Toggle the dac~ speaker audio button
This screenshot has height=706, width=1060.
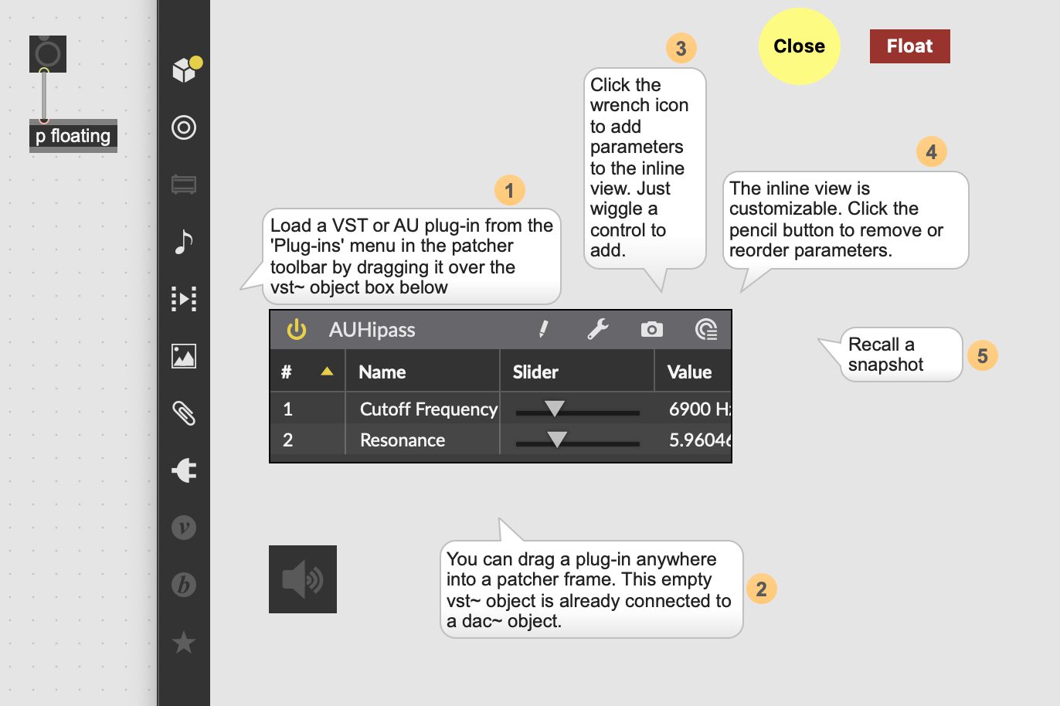coord(303,579)
